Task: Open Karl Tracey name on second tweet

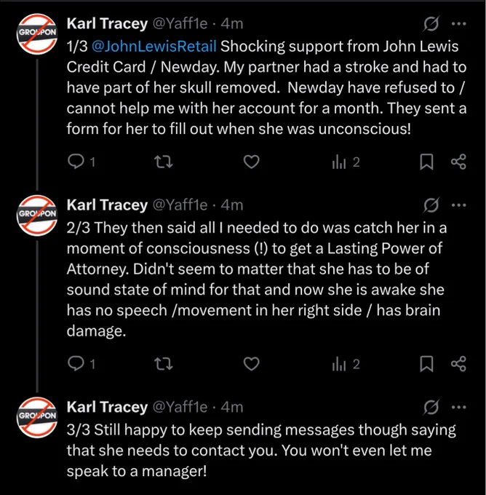Action: click(x=107, y=205)
